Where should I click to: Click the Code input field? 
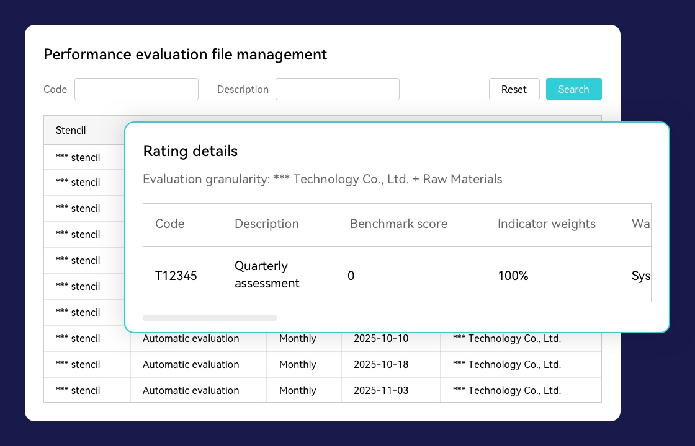pos(137,89)
